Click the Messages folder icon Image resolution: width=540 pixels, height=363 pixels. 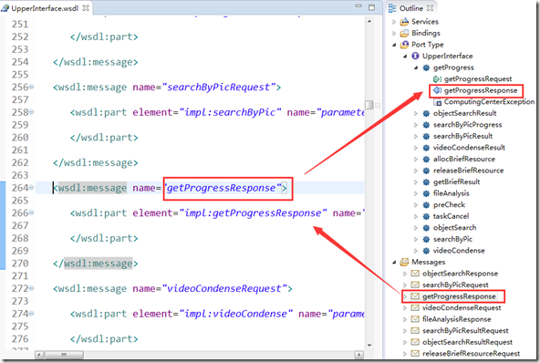point(404,262)
